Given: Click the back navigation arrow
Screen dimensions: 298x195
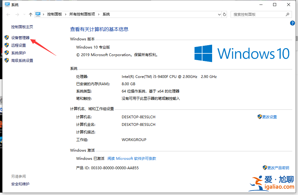Looking at the screenshot, I should (x=8, y=14).
